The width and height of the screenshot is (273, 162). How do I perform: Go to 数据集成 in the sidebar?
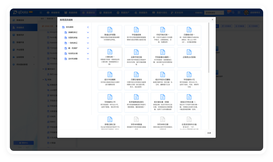[x=24, y=27]
